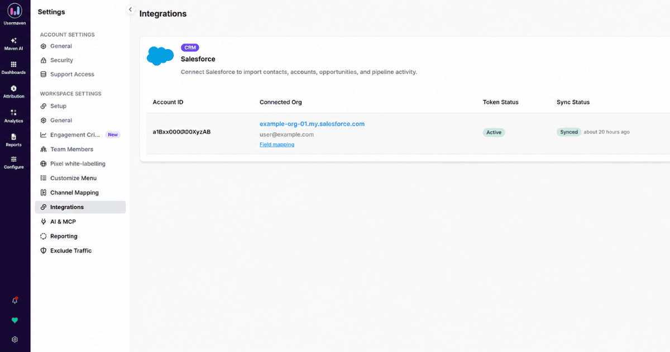The height and width of the screenshot is (352, 670).
Task: Click the AI & MCP plug icon
Action: click(44, 222)
